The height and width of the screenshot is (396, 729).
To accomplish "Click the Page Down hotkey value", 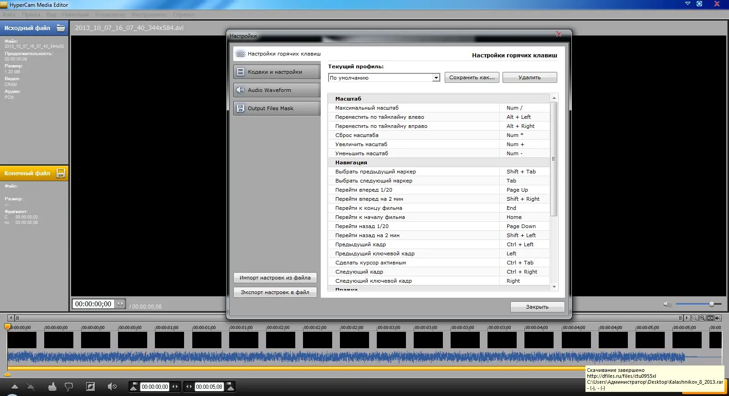I will [521, 226].
